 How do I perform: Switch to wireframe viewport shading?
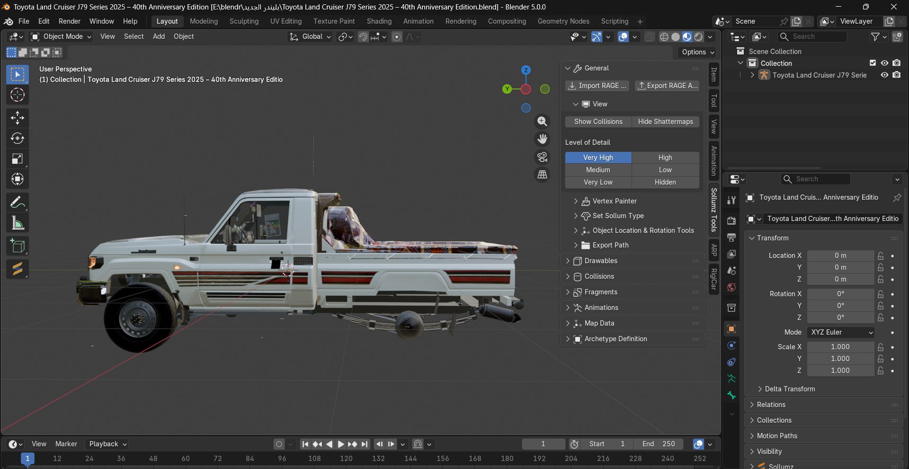664,37
